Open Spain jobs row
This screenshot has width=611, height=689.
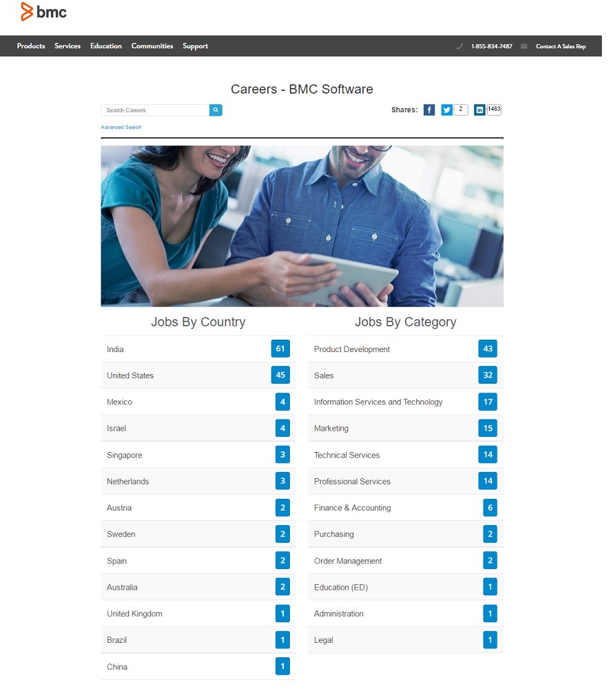pos(198,561)
